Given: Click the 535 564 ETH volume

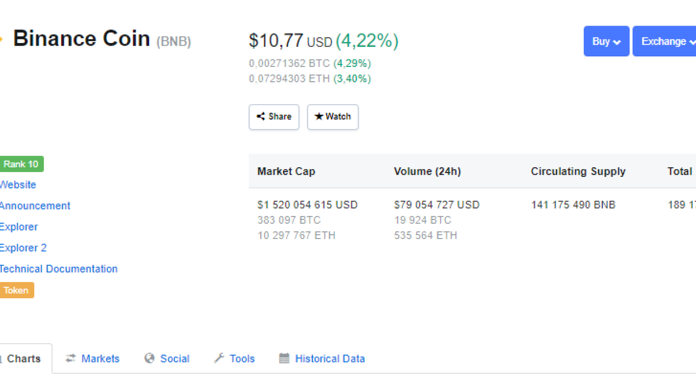Looking at the screenshot, I should [425, 235].
